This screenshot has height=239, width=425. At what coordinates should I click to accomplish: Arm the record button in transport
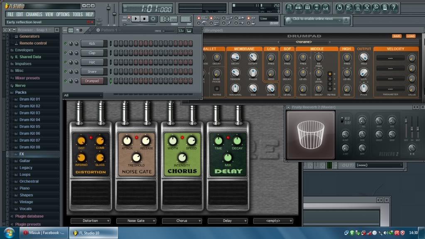point(153,19)
